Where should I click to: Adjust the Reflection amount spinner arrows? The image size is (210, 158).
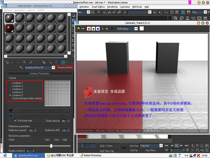point(36,130)
